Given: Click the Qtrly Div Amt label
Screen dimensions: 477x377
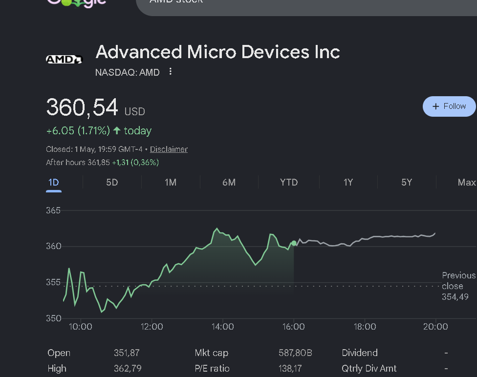Looking at the screenshot, I should tap(369, 369).
